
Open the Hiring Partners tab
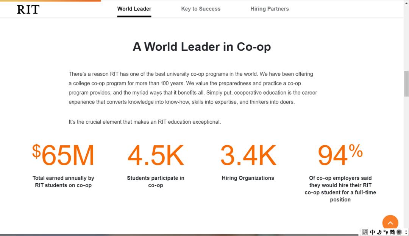(x=270, y=9)
